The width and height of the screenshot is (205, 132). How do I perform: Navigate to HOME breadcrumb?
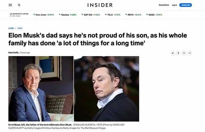click(11, 28)
